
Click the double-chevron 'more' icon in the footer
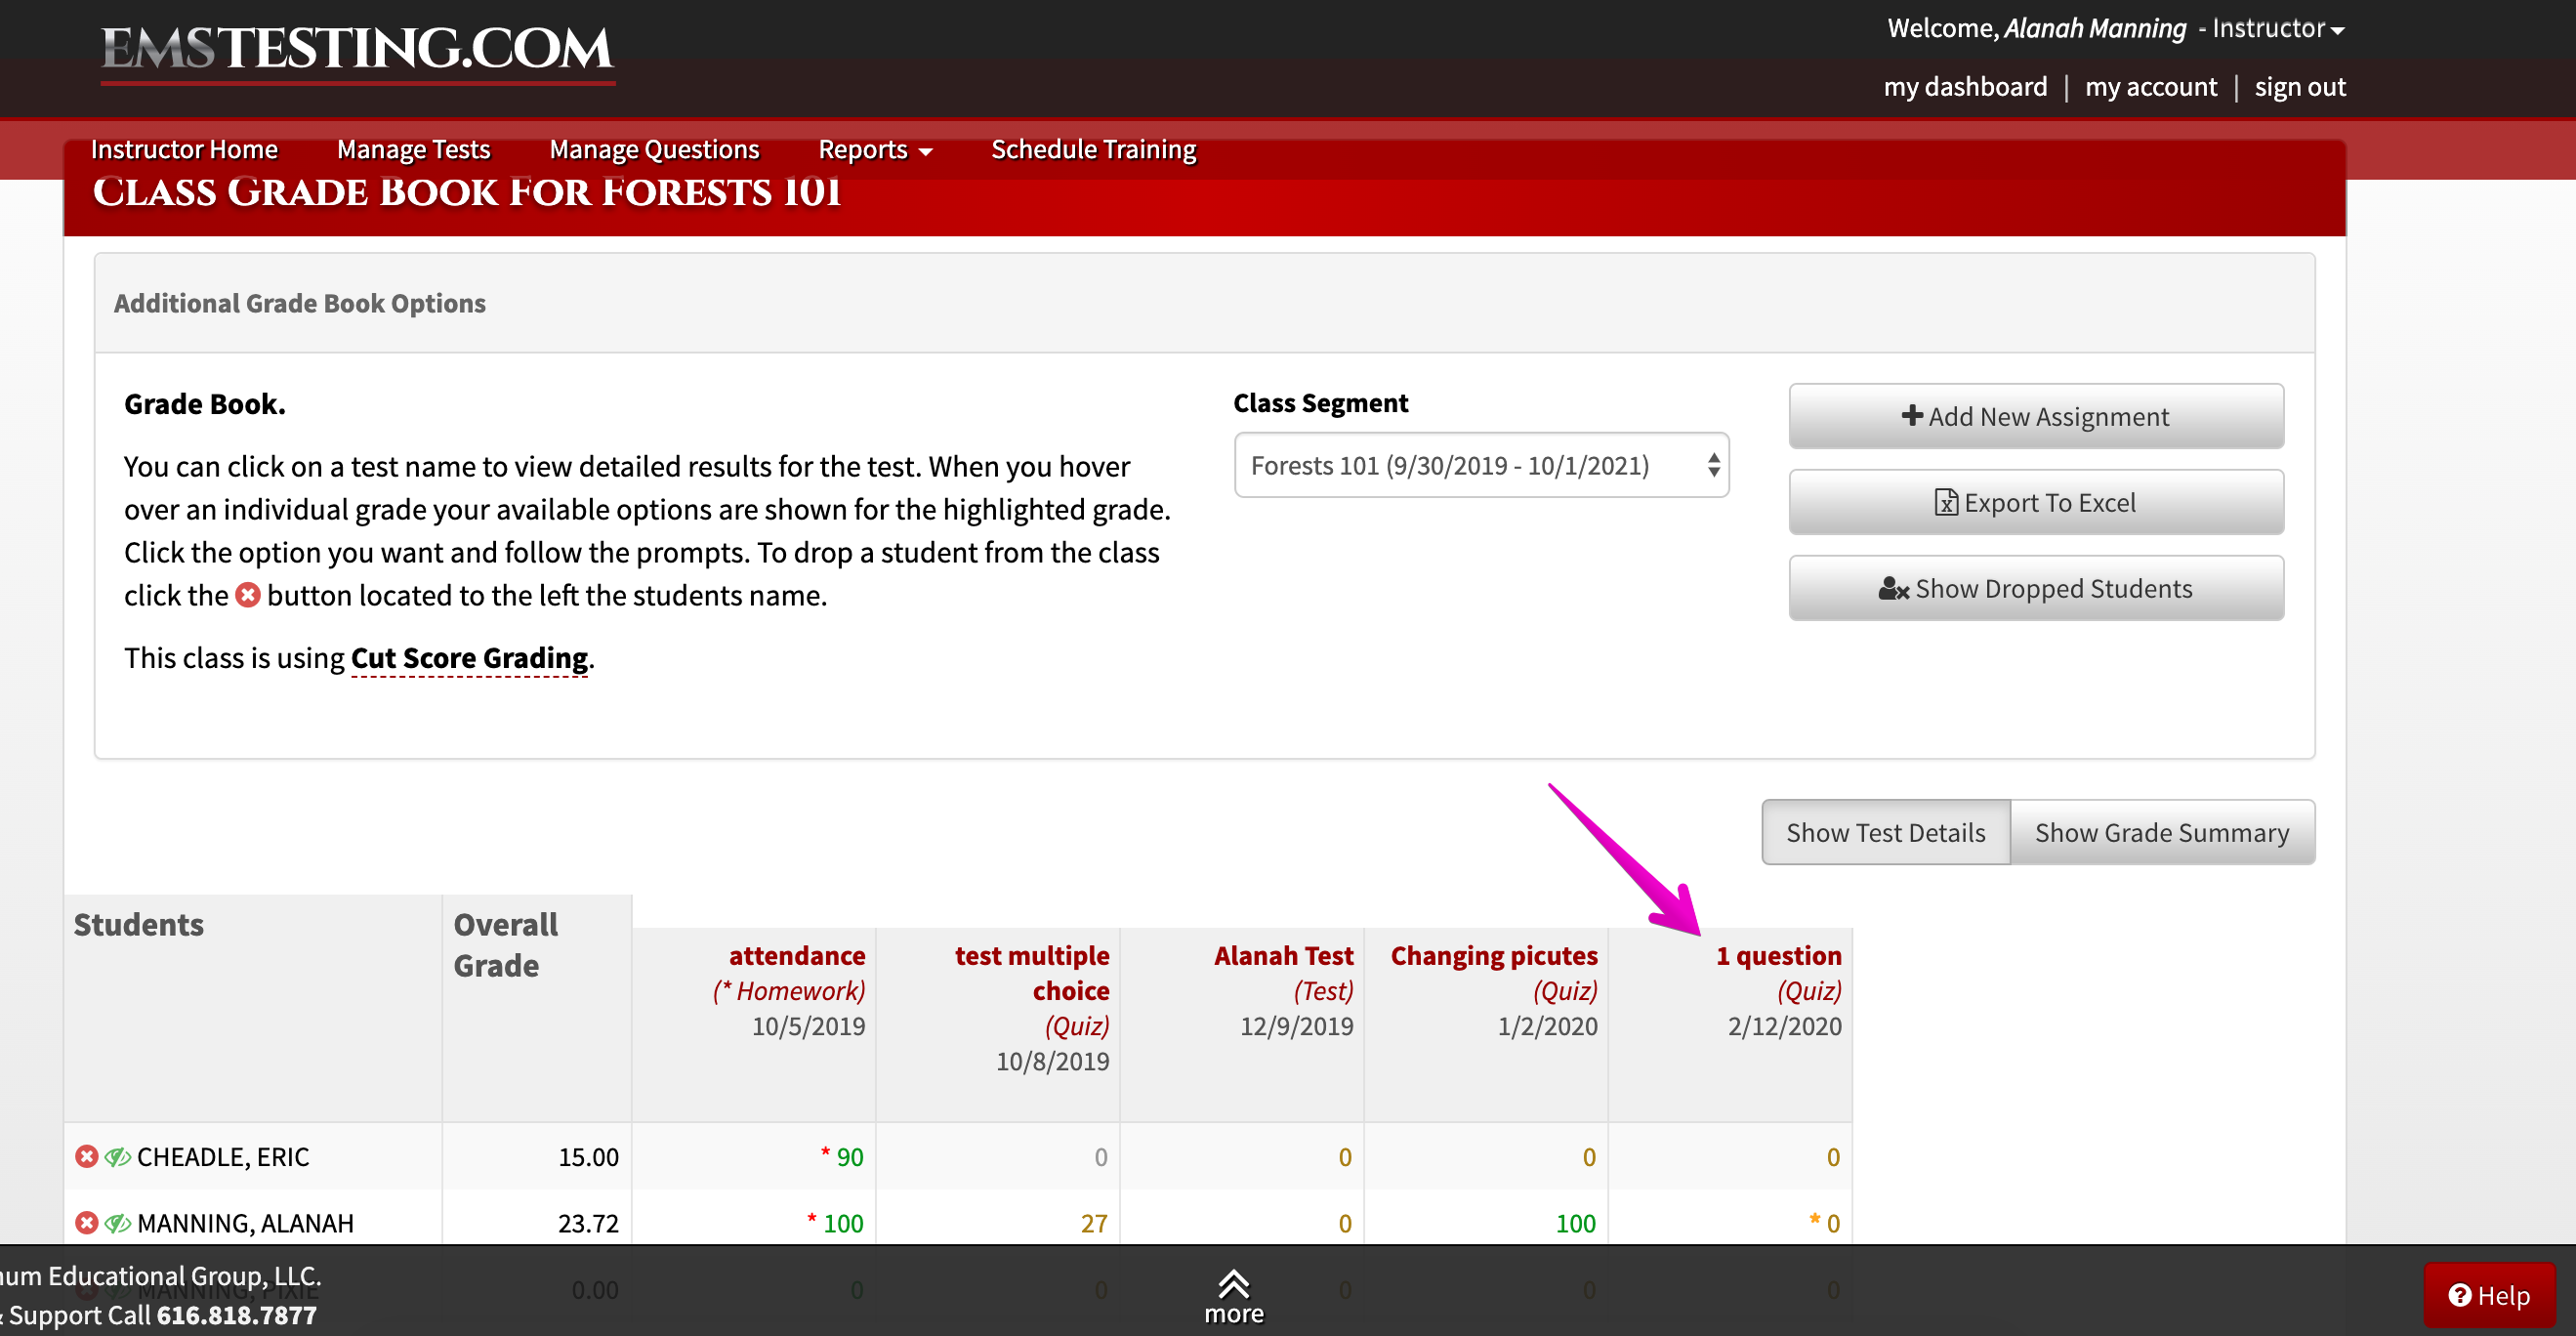1234,1284
